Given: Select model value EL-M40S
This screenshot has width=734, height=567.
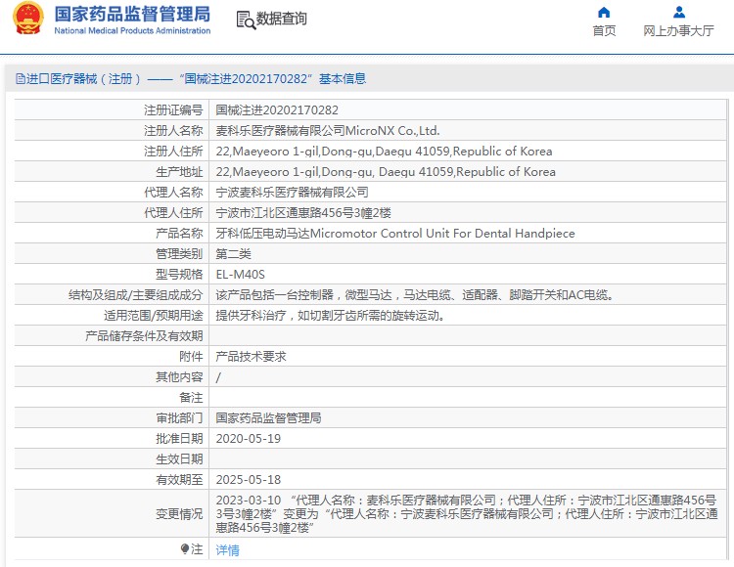Looking at the screenshot, I should (240, 275).
